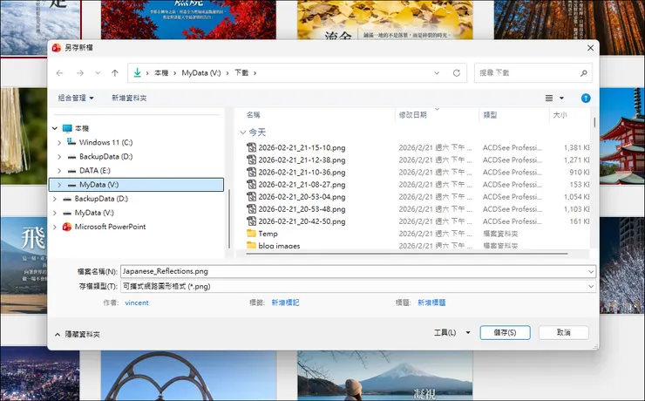The height and width of the screenshot is (401, 645).
Task: Click the navigation tree scrollbar
Action: [229, 219]
